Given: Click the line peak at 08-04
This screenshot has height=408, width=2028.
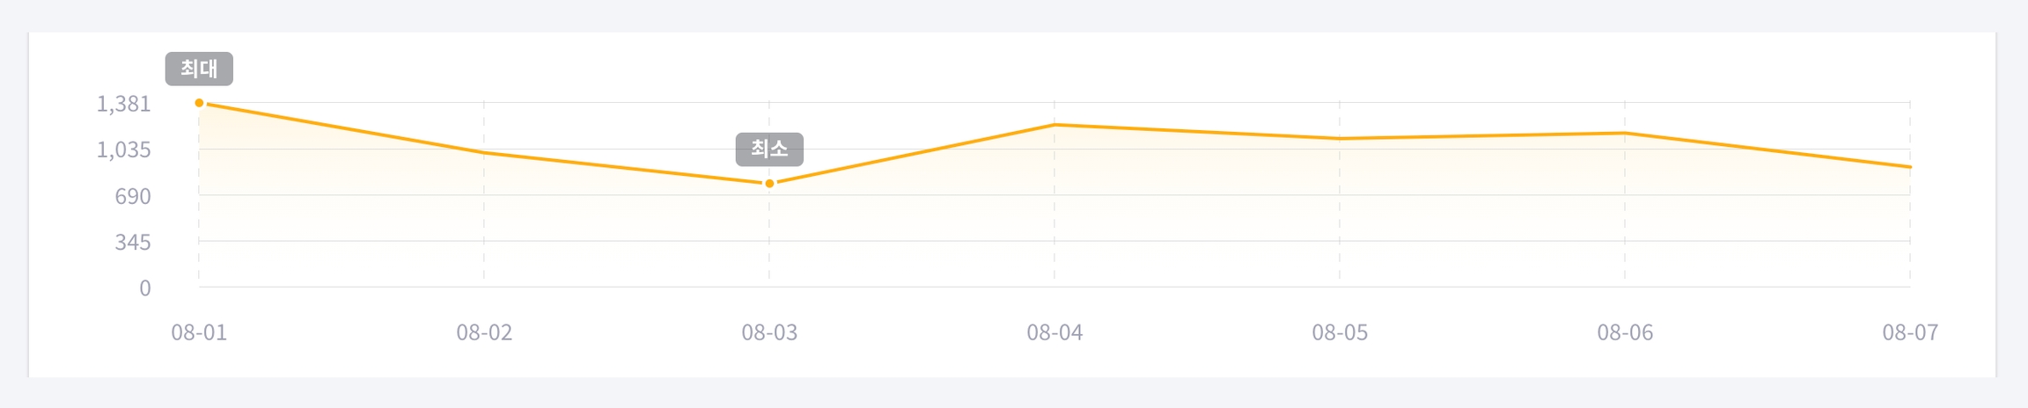Looking at the screenshot, I should 1054,125.
